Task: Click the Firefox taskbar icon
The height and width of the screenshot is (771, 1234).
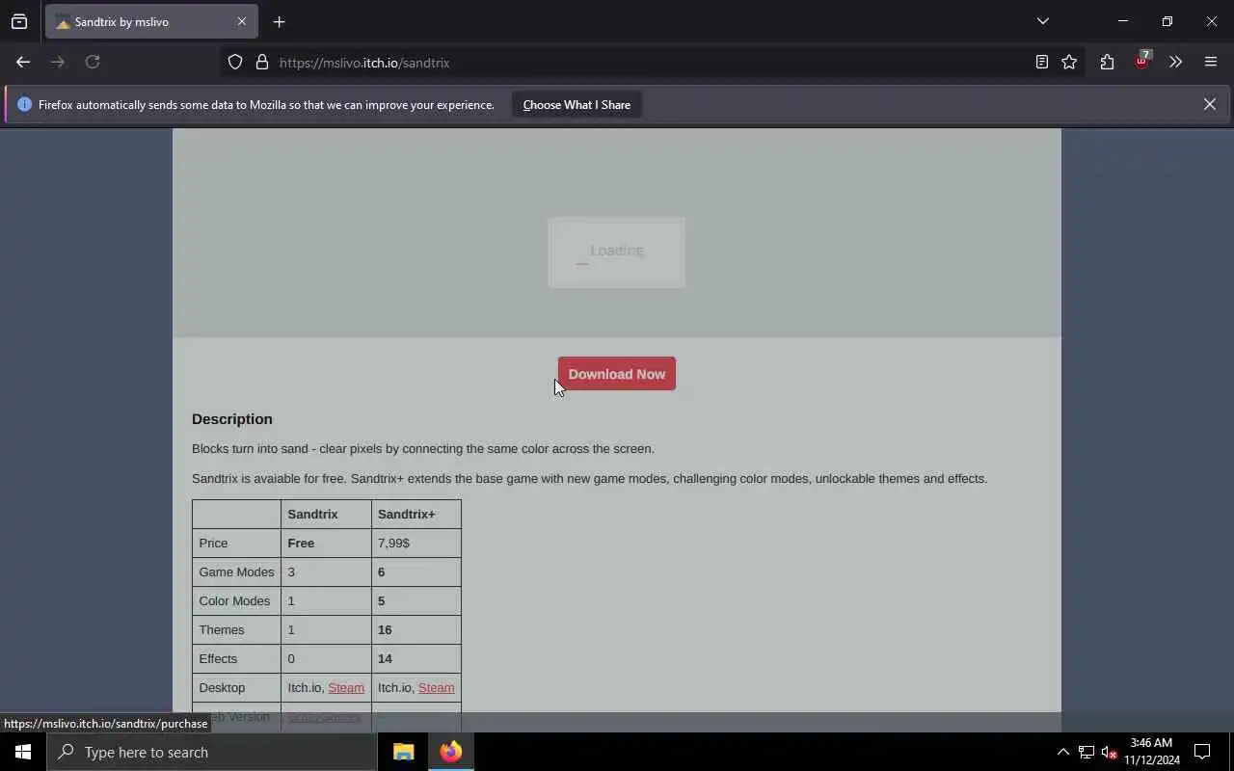Action: click(x=451, y=752)
